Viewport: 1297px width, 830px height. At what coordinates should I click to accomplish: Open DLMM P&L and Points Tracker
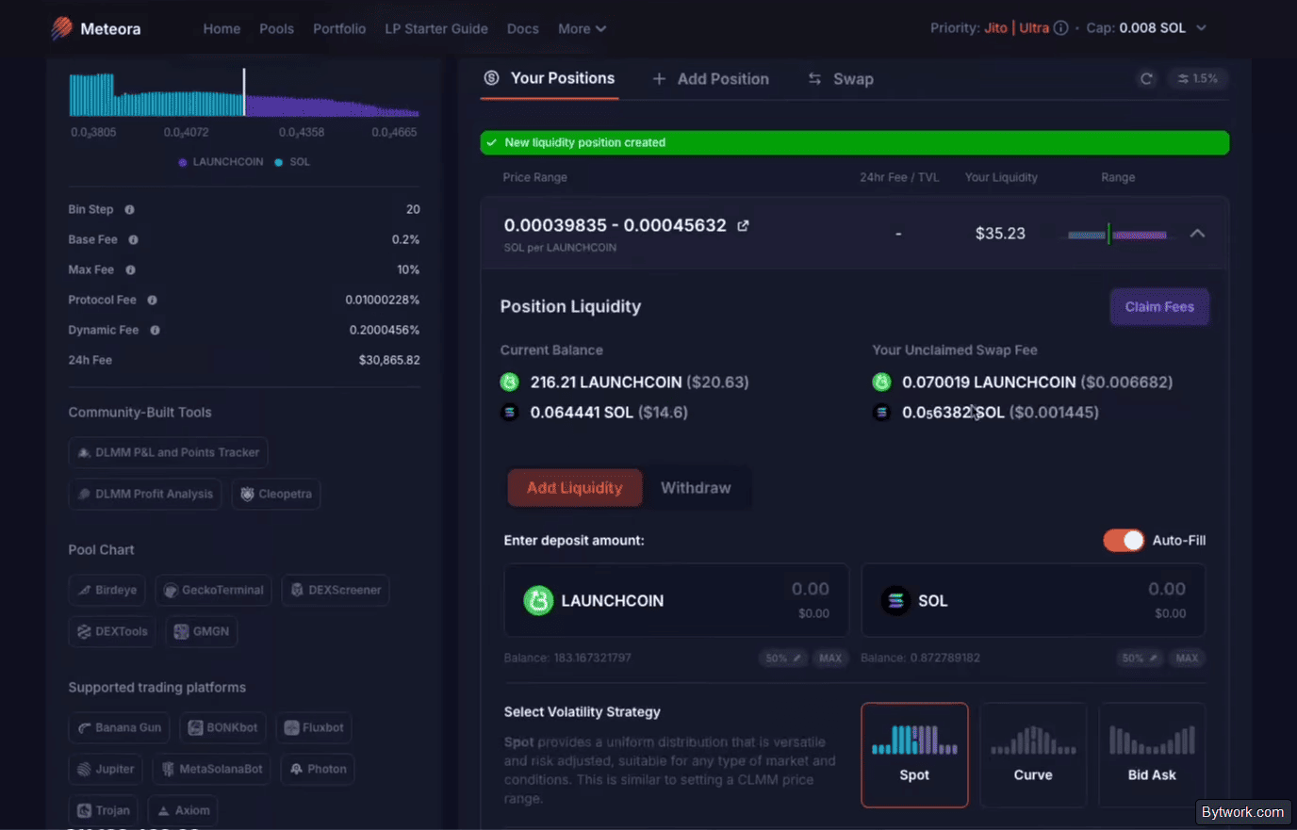[169, 452]
